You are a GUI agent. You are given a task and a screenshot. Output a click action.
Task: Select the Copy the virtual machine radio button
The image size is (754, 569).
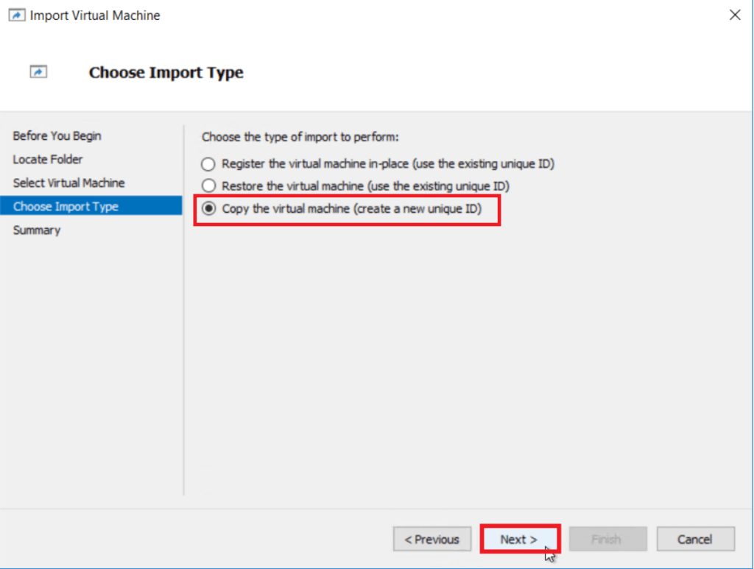point(208,209)
